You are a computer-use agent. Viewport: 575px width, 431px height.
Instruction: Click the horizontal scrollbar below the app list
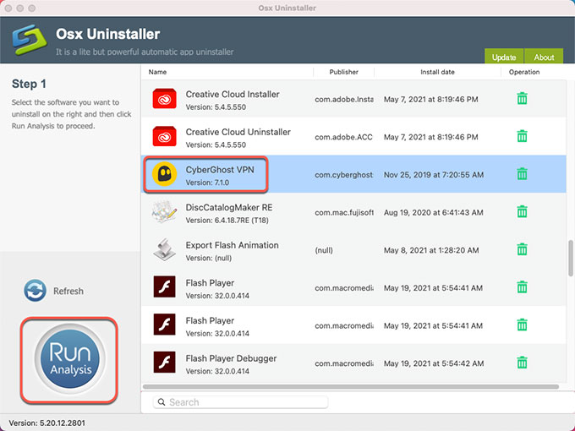pyautogui.click(x=351, y=387)
